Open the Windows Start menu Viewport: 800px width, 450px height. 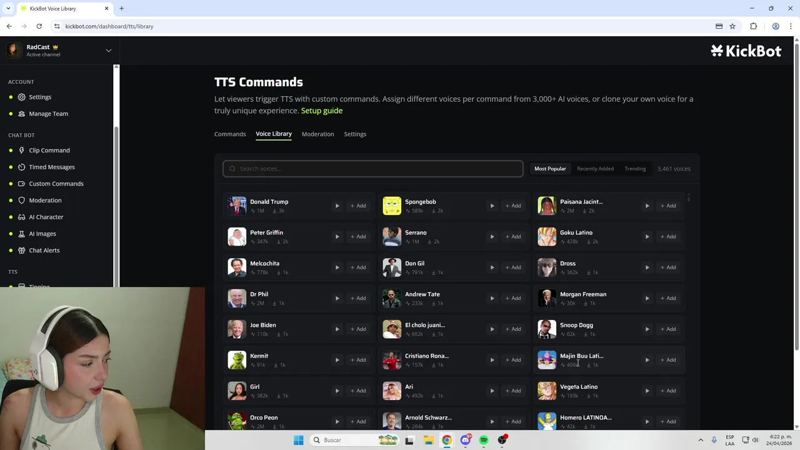point(299,440)
